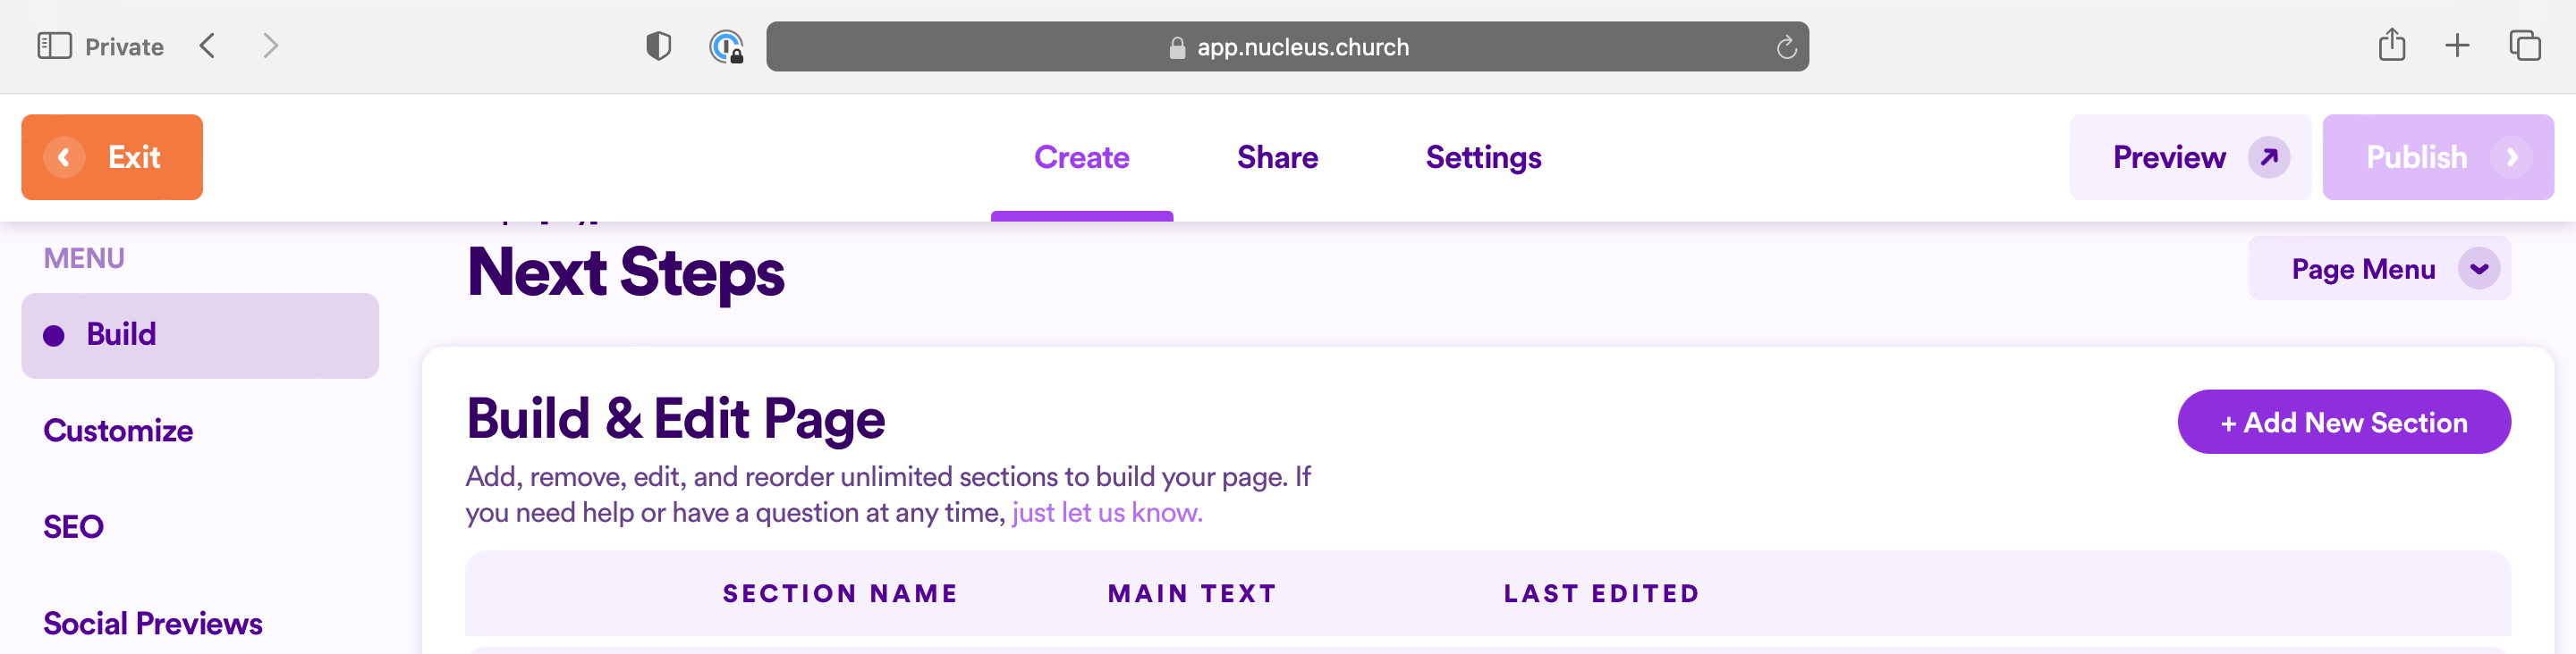Select SEO from the sidebar
Viewport: 2576px width, 654px height.
click(x=73, y=526)
